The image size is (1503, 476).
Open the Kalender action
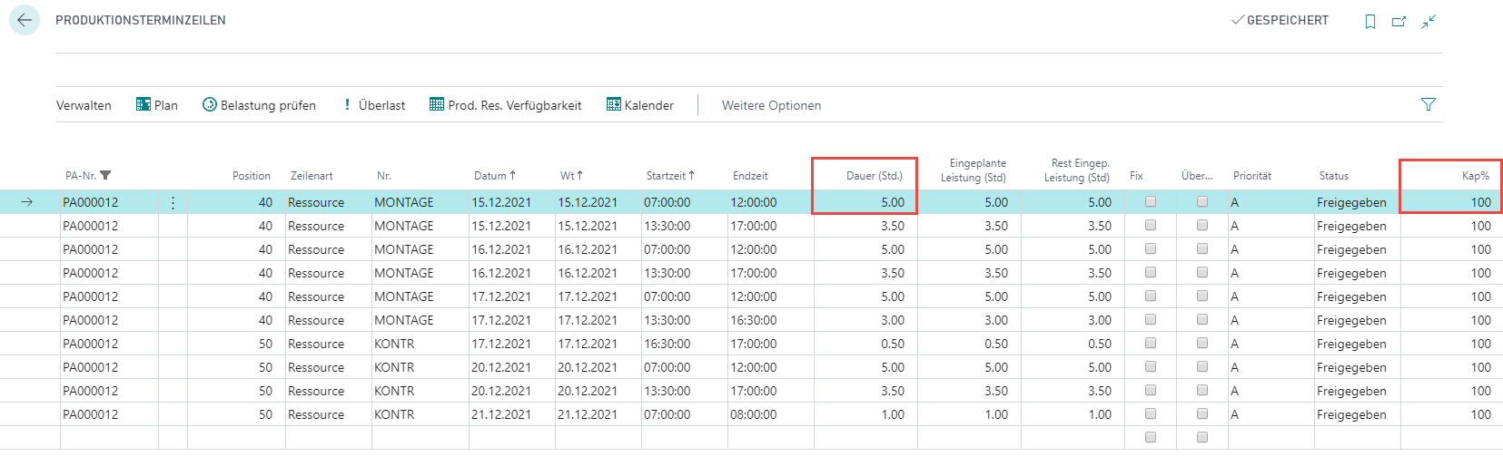point(640,105)
